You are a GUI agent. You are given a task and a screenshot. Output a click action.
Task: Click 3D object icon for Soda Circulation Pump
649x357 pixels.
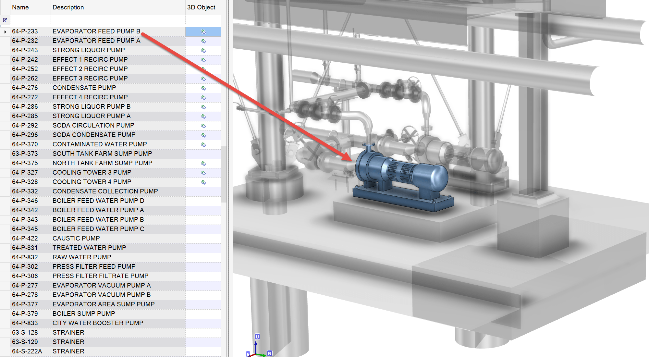point(203,126)
